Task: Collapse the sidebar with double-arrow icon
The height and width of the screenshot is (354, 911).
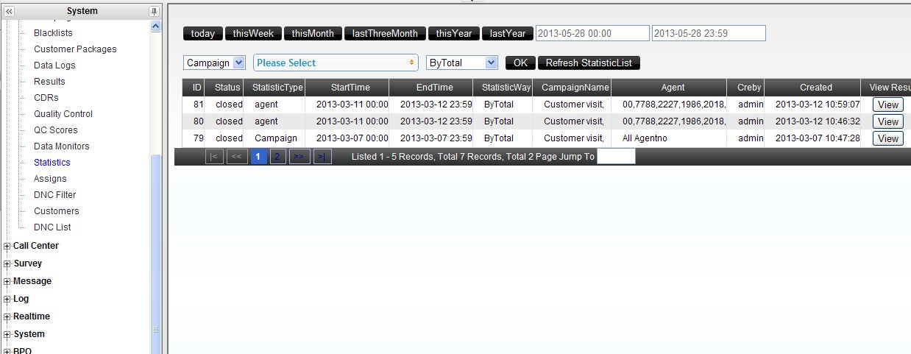Action: pyautogui.click(x=10, y=11)
